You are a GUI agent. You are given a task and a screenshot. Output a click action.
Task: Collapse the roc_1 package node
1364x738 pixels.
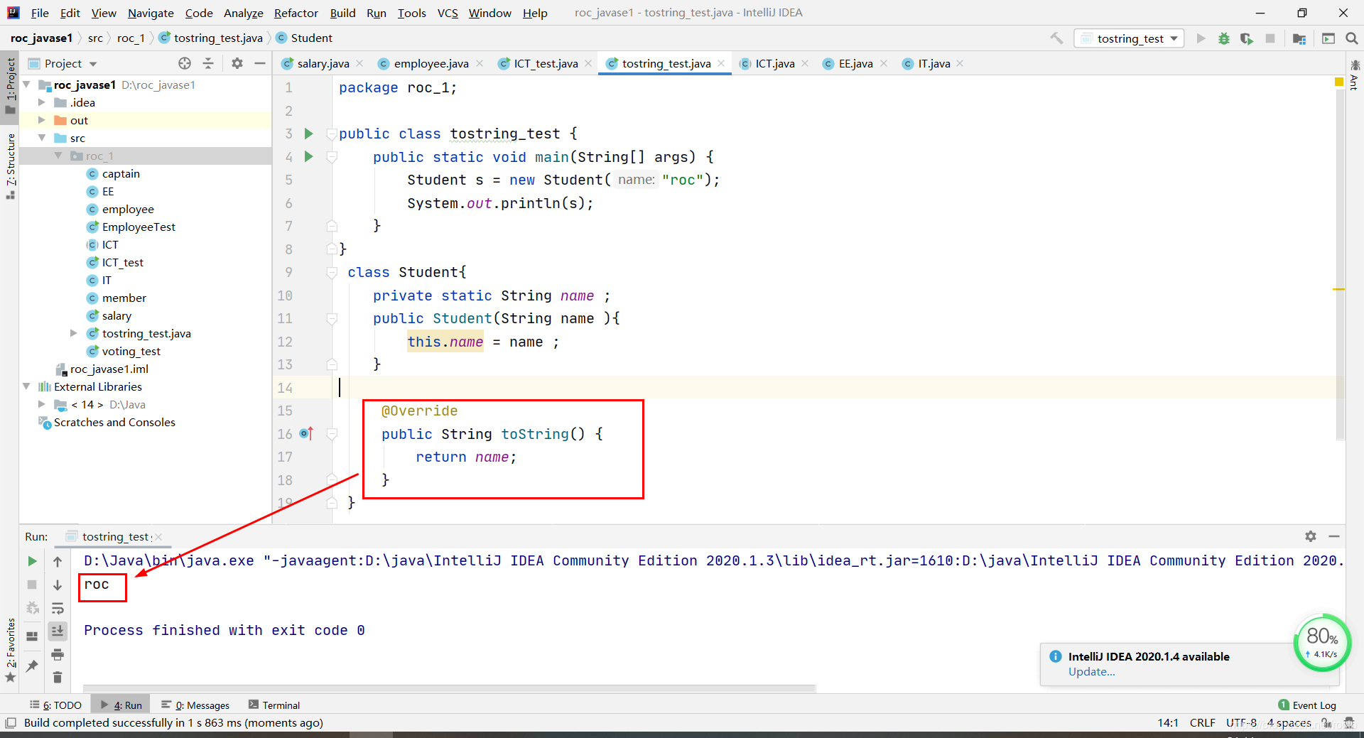pyautogui.click(x=58, y=156)
